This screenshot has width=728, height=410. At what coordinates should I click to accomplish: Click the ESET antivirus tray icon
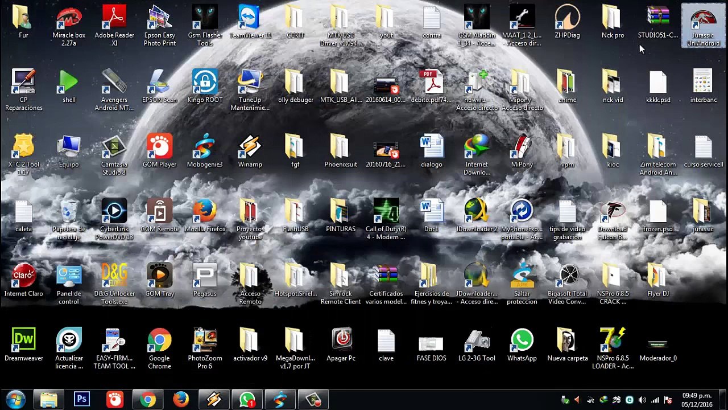click(630, 400)
